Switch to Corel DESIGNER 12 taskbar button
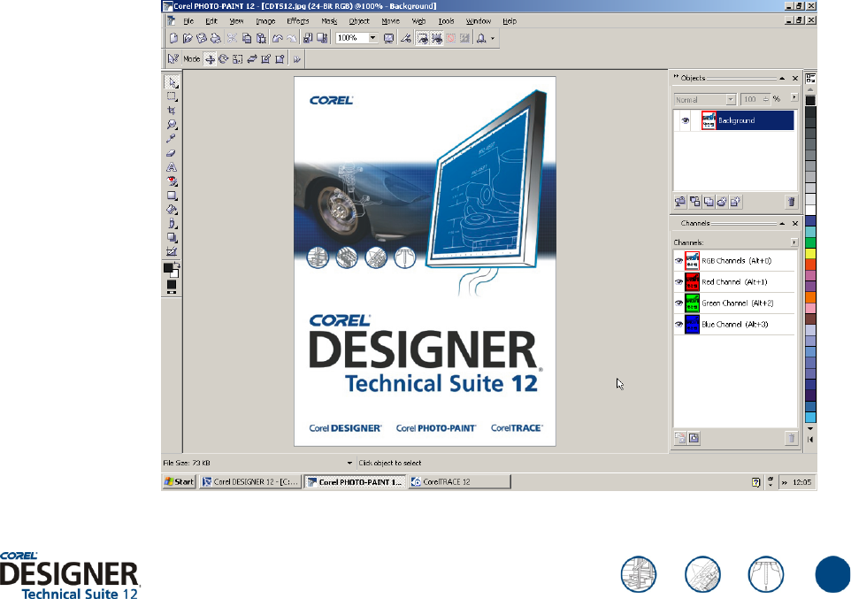 point(249,481)
